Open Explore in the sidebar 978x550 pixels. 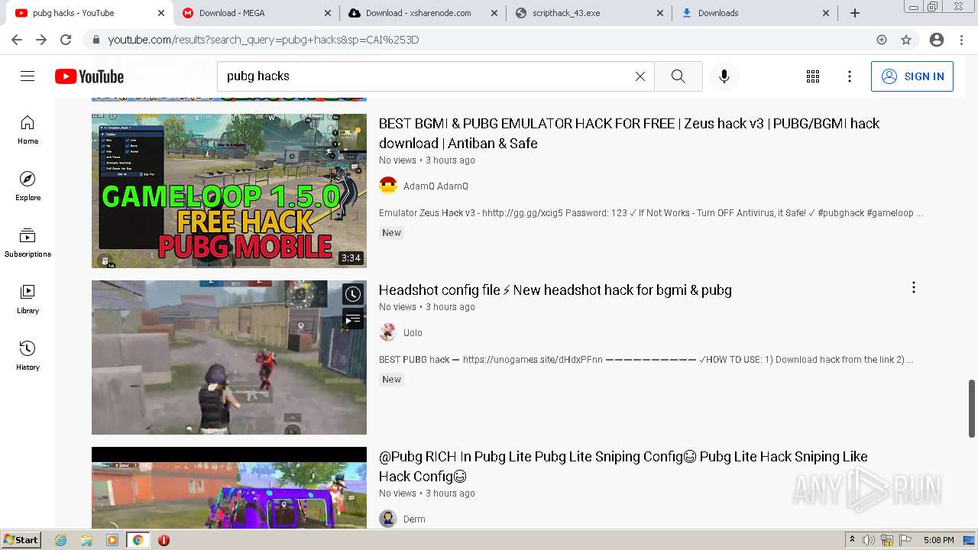coord(28,186)
